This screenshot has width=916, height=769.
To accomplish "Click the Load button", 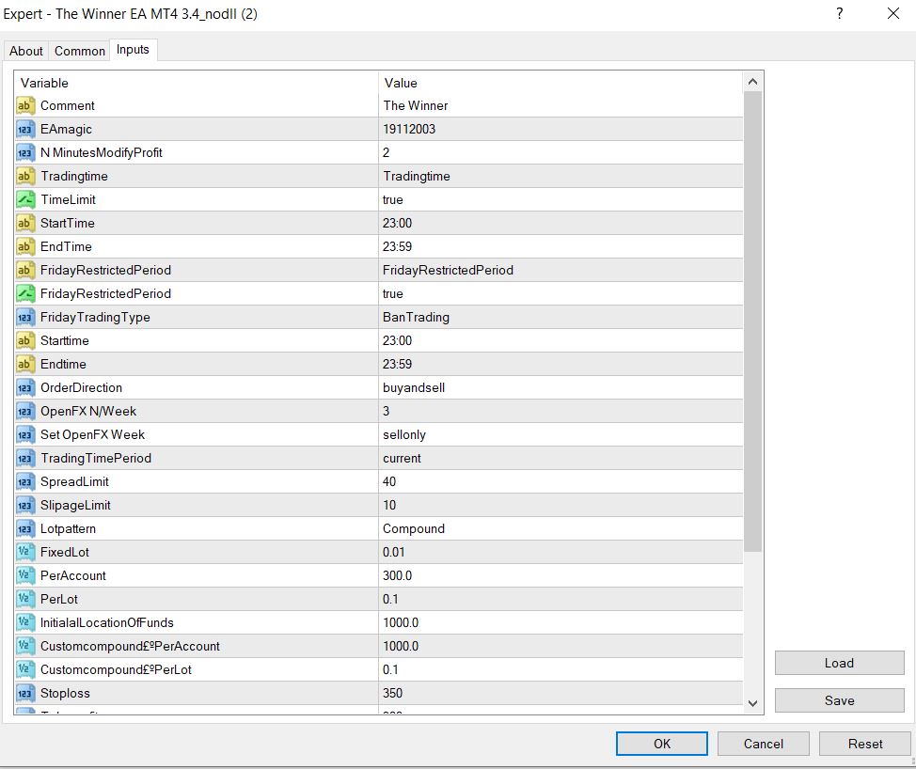I will coord(839,663).
